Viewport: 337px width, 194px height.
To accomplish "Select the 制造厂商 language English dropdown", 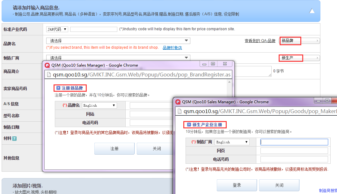I will [x=232, y=142].
